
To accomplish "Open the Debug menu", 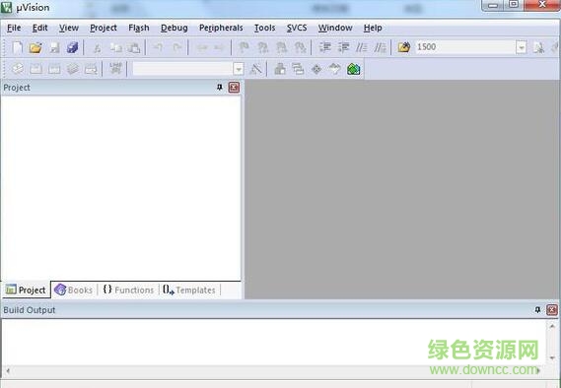I will pos(175,28).
